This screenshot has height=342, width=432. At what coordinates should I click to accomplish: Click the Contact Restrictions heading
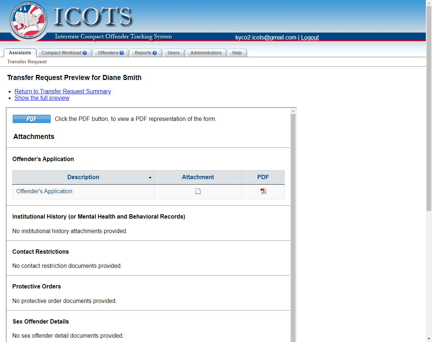[x=41, y=252]
